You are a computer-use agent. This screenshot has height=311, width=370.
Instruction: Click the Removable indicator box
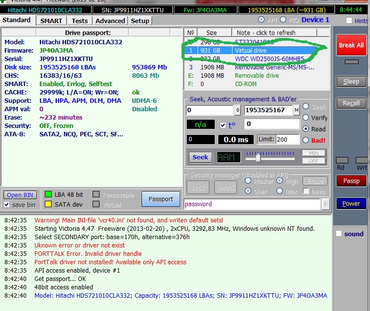click(96, 194)
